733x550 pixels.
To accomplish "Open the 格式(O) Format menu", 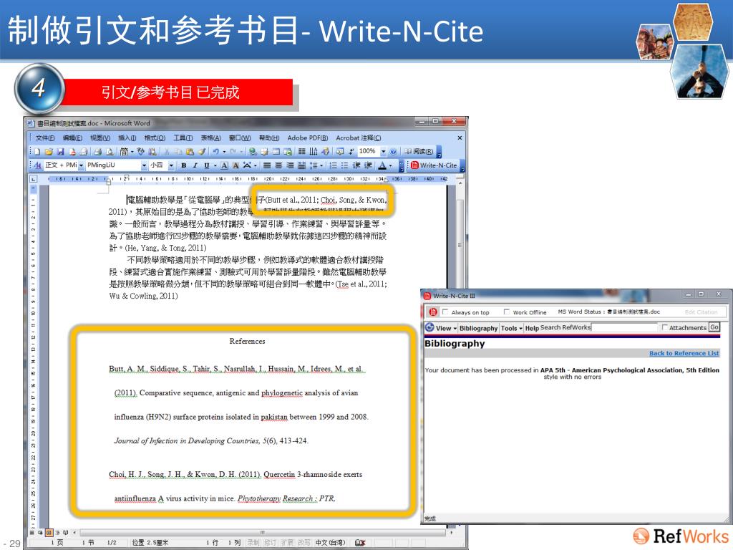I will point(155,138).
